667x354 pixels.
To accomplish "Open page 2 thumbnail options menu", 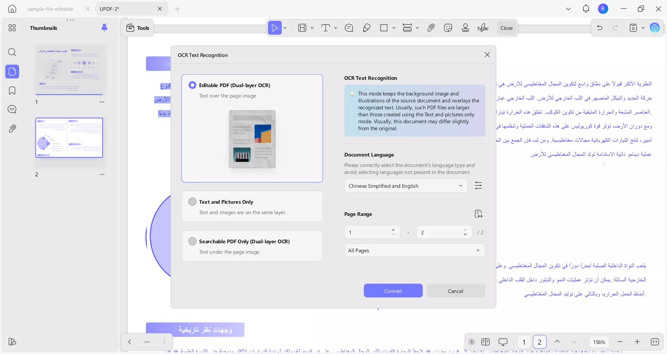I will click(x=102, y=175).
